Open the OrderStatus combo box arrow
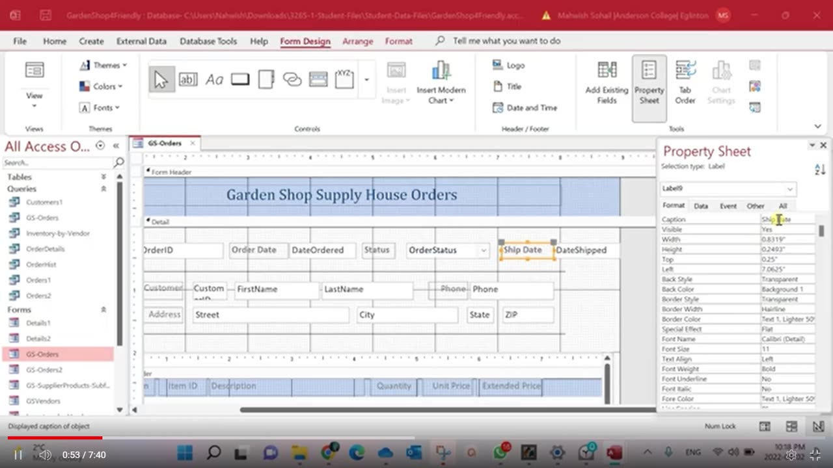This screenshot has height=468, width=833. coord(484,250)
